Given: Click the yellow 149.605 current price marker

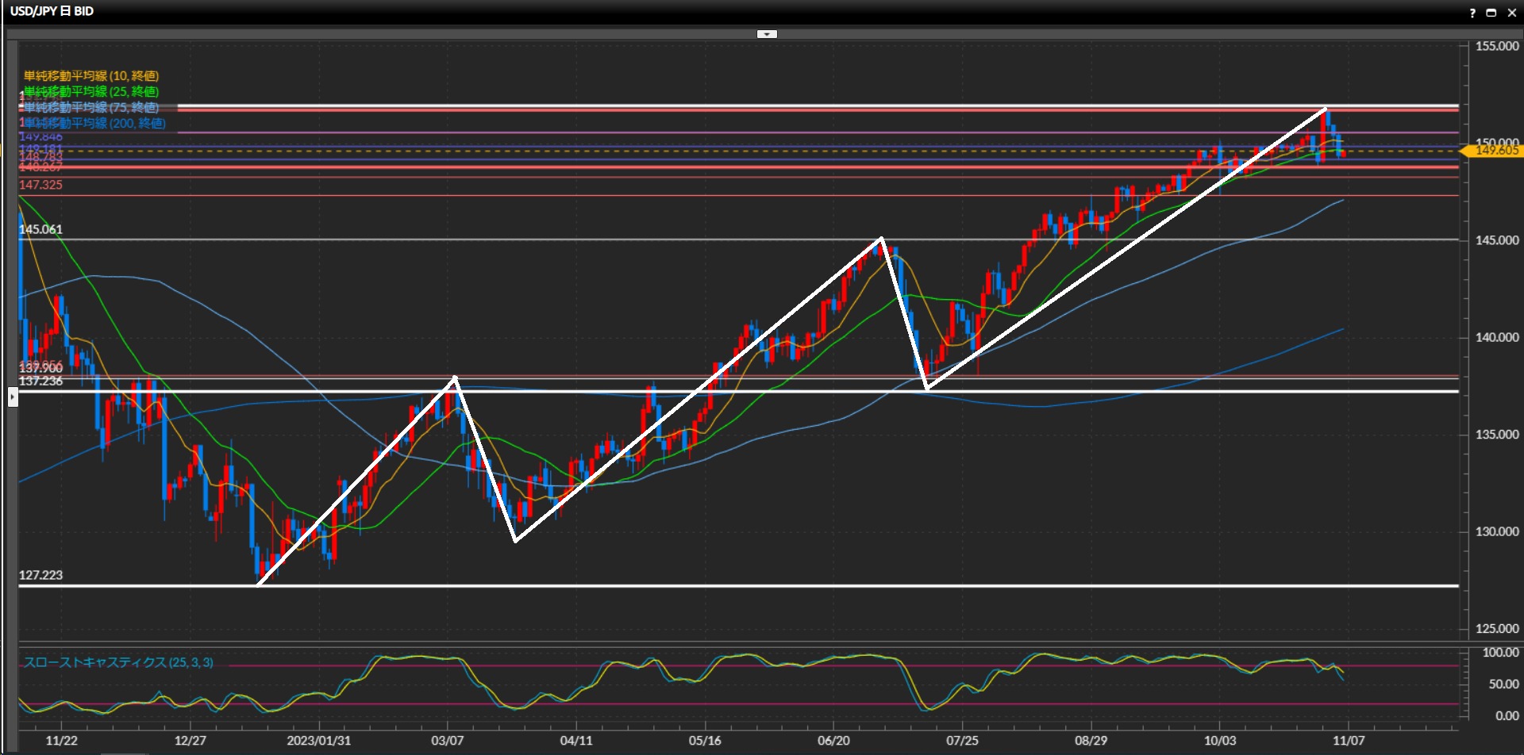Looking at the screenshot, I should pyautogui.click(x=1492, y=151).
